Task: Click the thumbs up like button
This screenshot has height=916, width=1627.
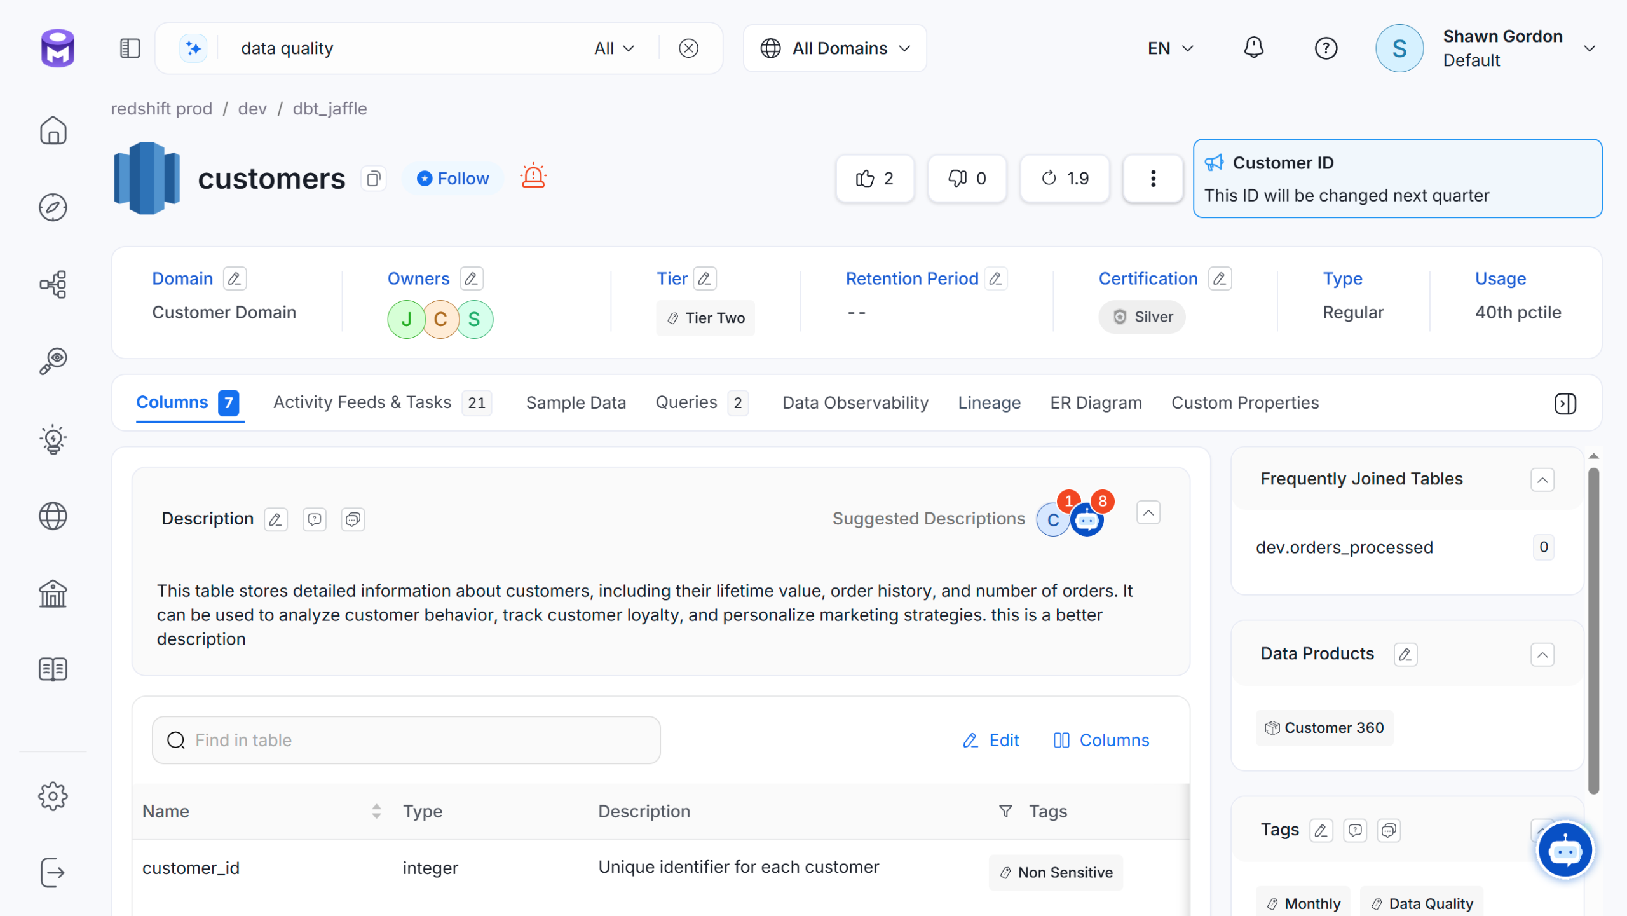Action: point(875,179)
